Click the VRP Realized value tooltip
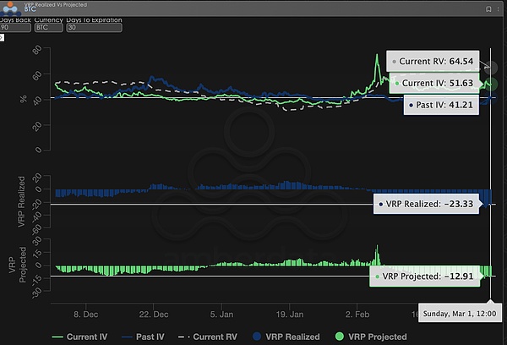The image size is (507, 345). 428,204
